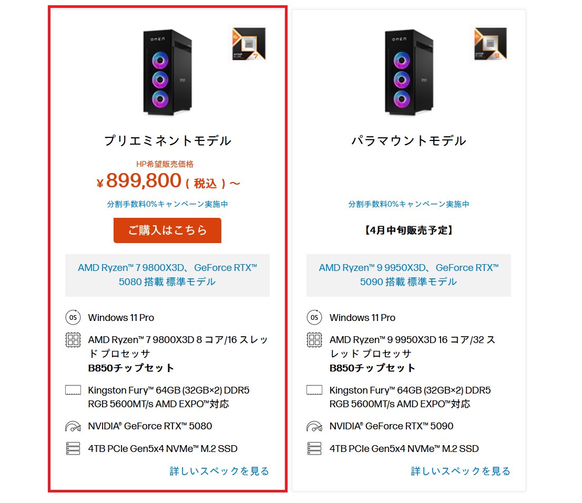Image resolution: width=582 pixels, height=503 pixels.
Task: Click the graphics gauge icon beside RTX 5090
Action: click(x=314, y=426)
